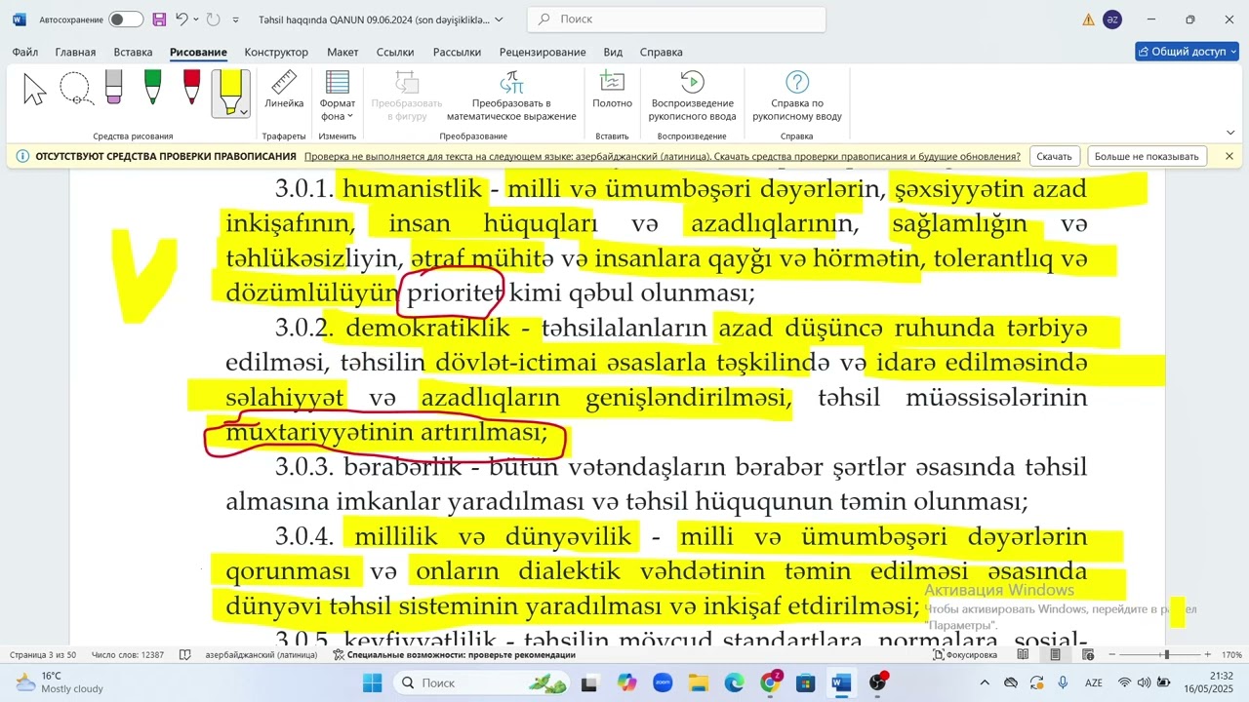Image resolution: width=1249 pixels, height=702 pixels.
Task: Choose the Lasso select tool
Action: 75,90
